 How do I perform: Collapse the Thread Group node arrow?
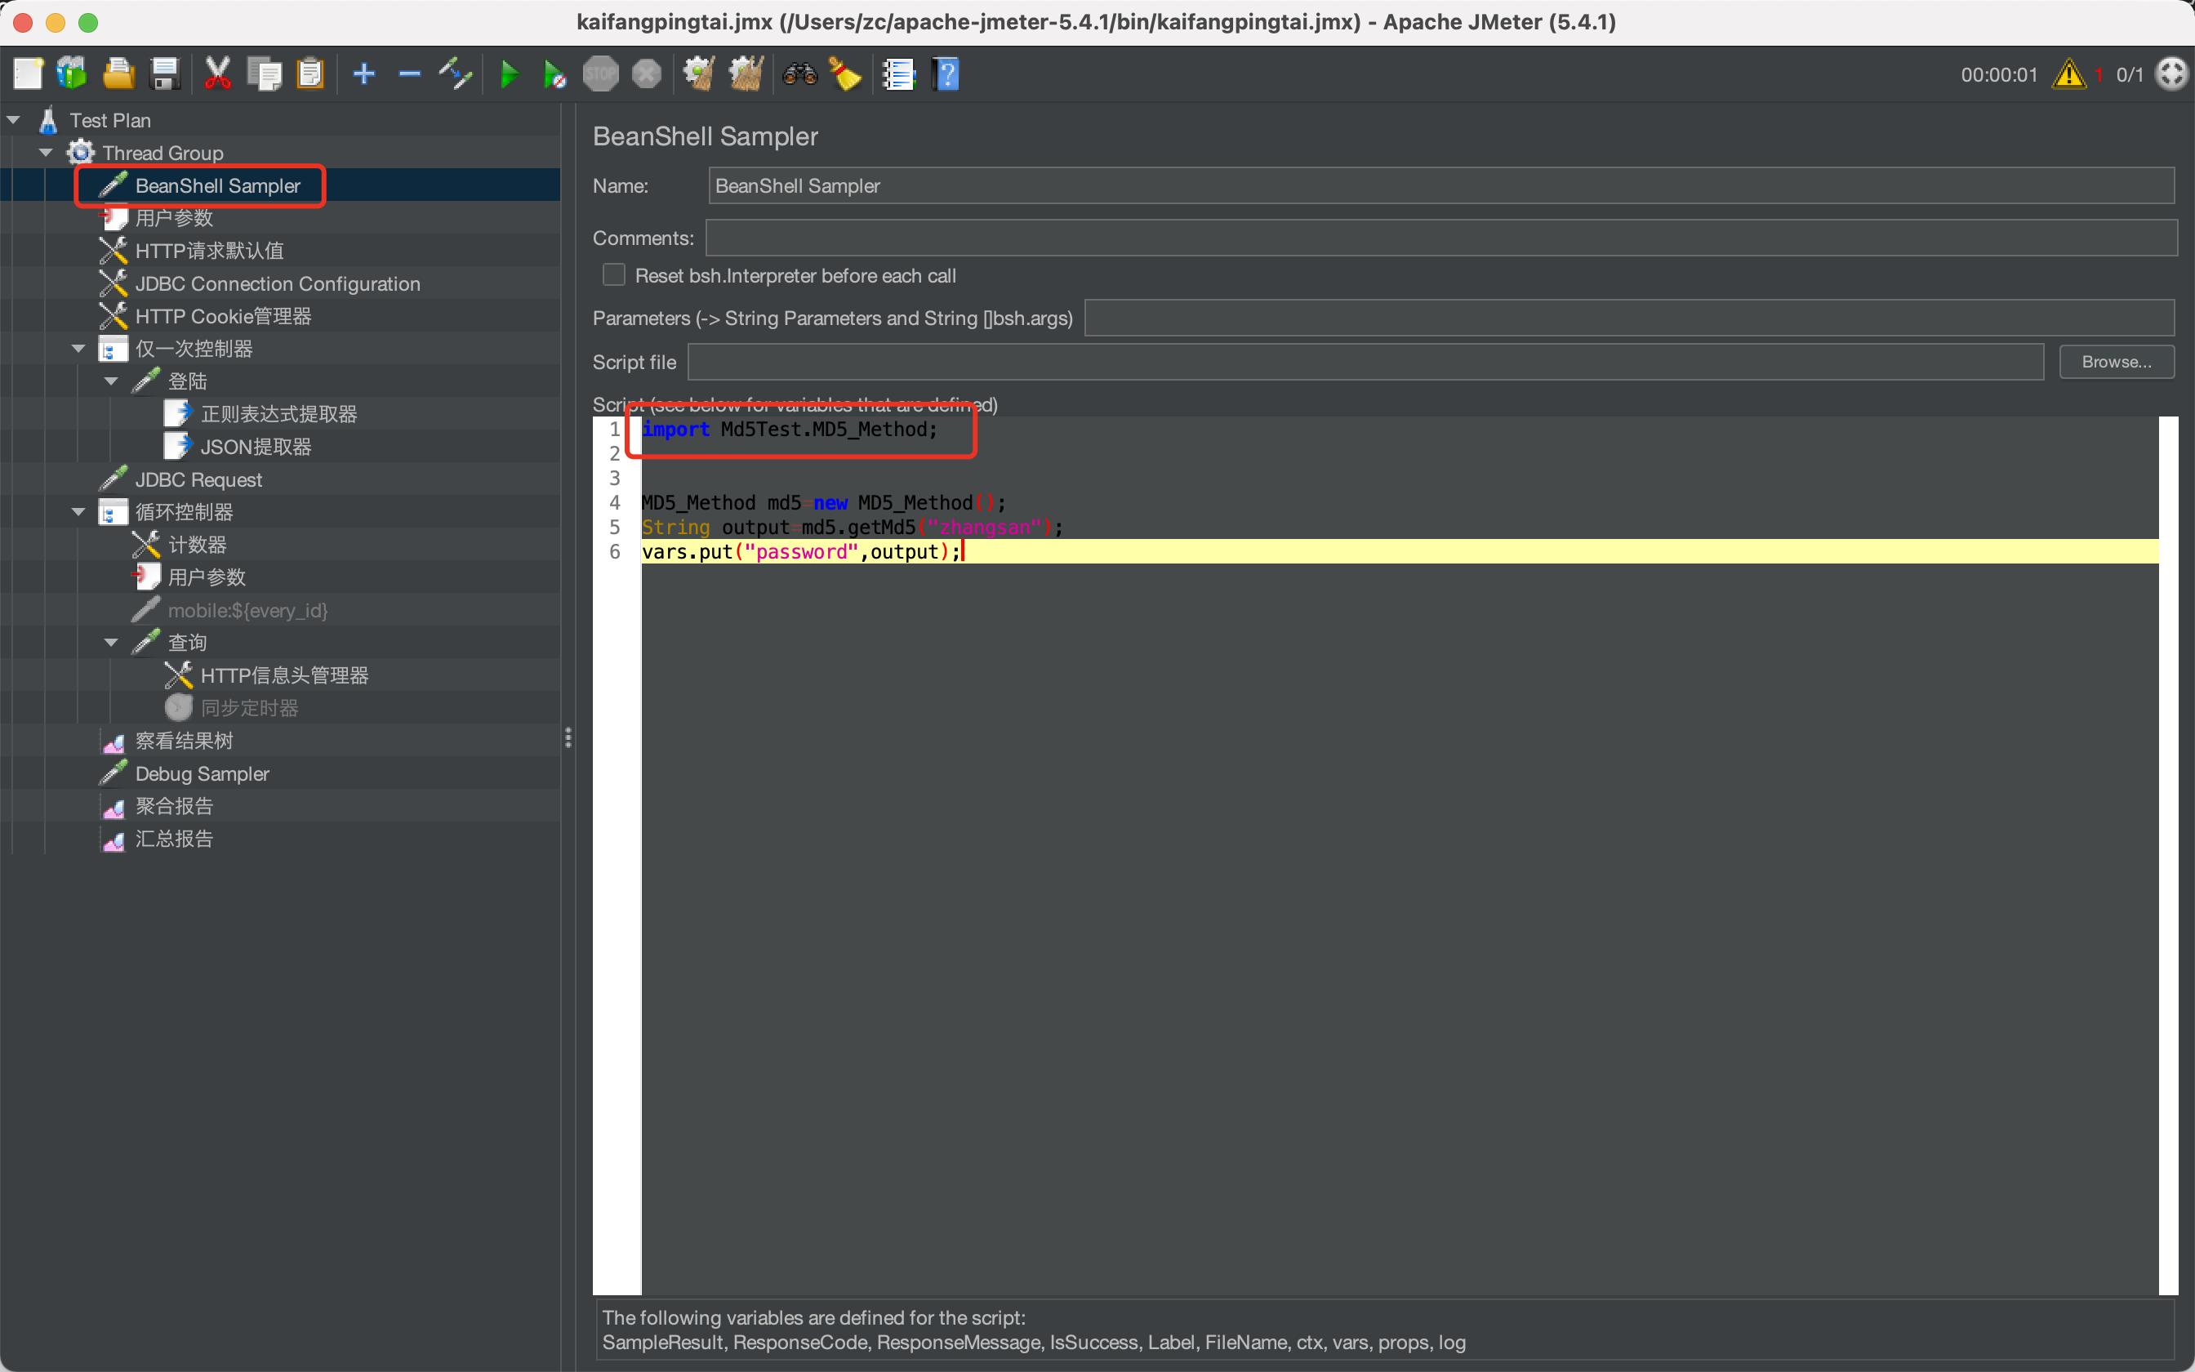[x=47, y=153]
